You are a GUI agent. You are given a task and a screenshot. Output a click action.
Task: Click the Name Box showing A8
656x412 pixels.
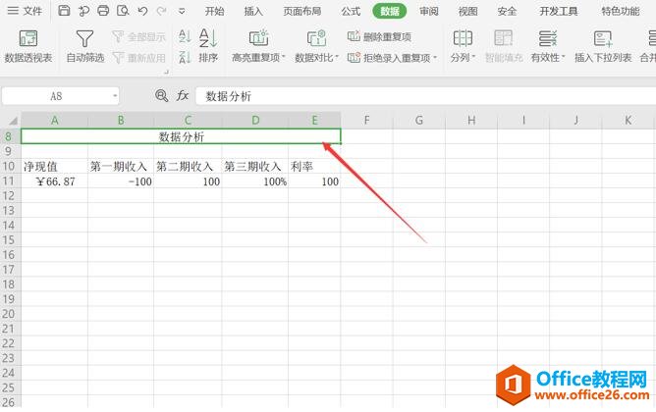[x=56, y=96]
